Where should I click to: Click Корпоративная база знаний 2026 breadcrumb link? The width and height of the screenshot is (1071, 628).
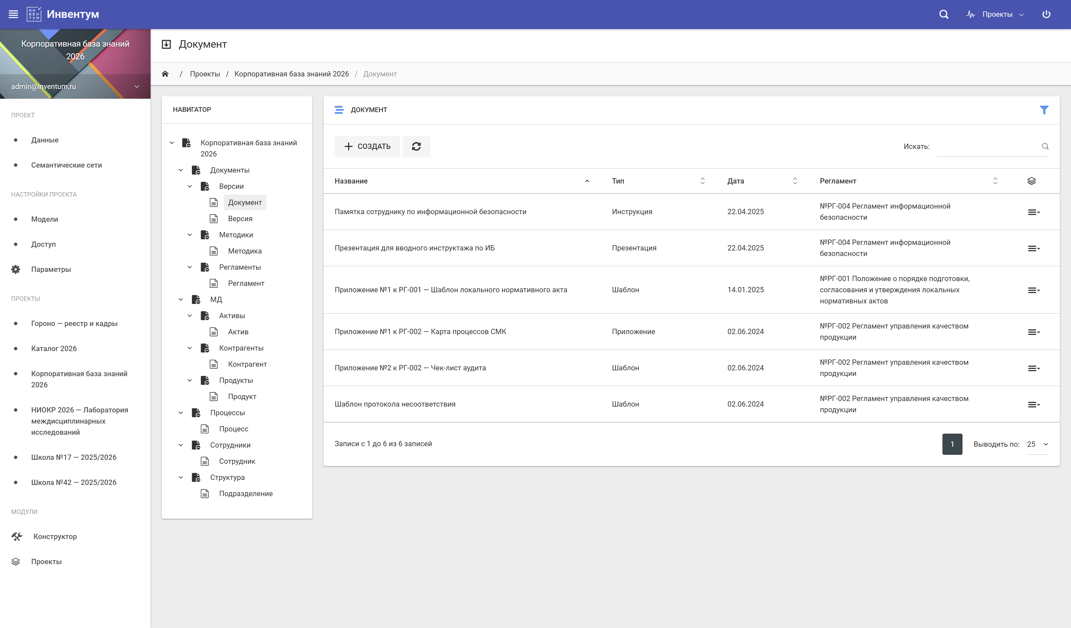[x=291, y=74]
